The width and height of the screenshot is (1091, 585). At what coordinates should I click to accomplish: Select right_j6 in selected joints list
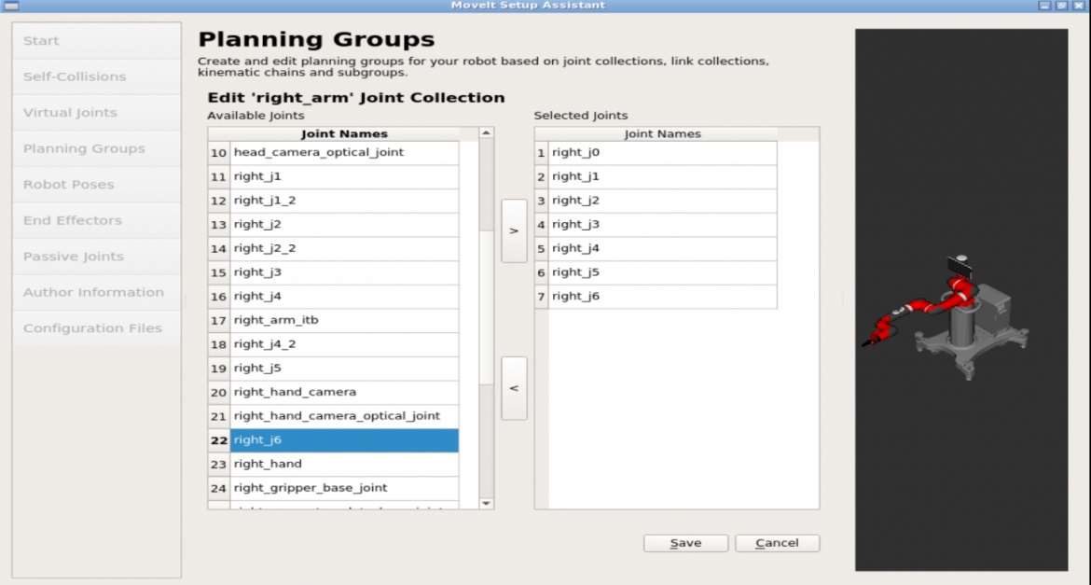(x=662, y=296)
